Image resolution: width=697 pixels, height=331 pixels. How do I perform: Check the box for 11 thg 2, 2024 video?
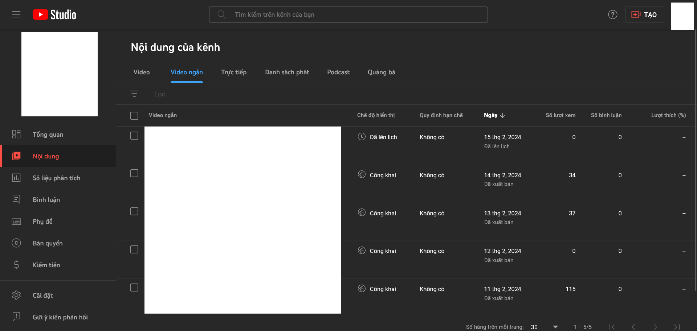134,287
